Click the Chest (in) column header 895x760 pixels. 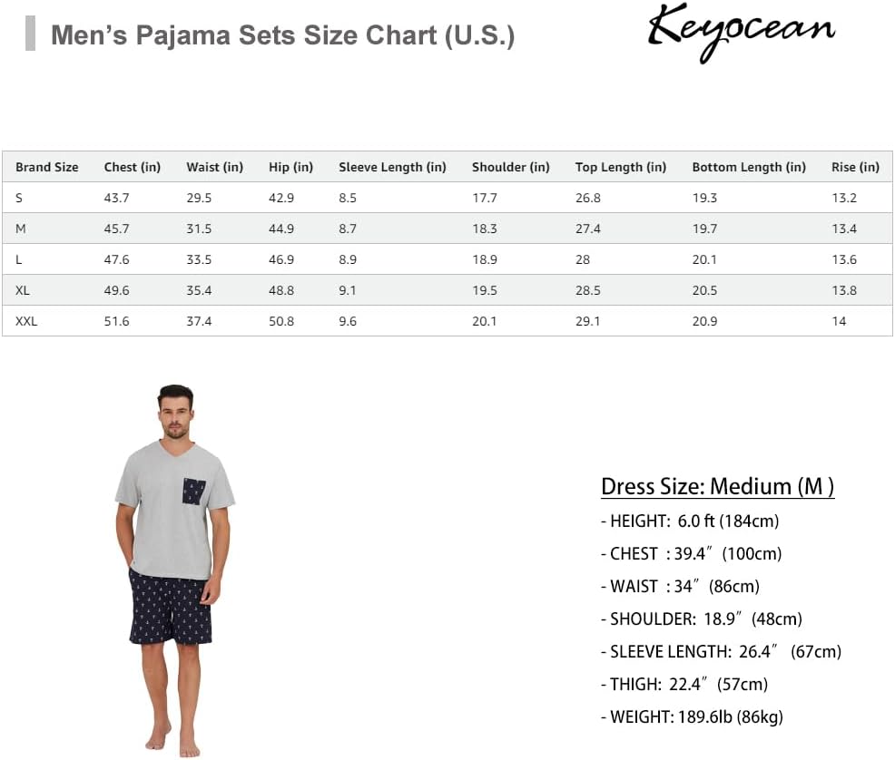click(132, 167)
